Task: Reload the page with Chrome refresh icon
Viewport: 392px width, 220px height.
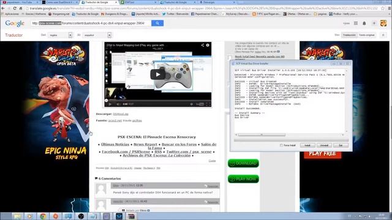Action: (15, 8)
